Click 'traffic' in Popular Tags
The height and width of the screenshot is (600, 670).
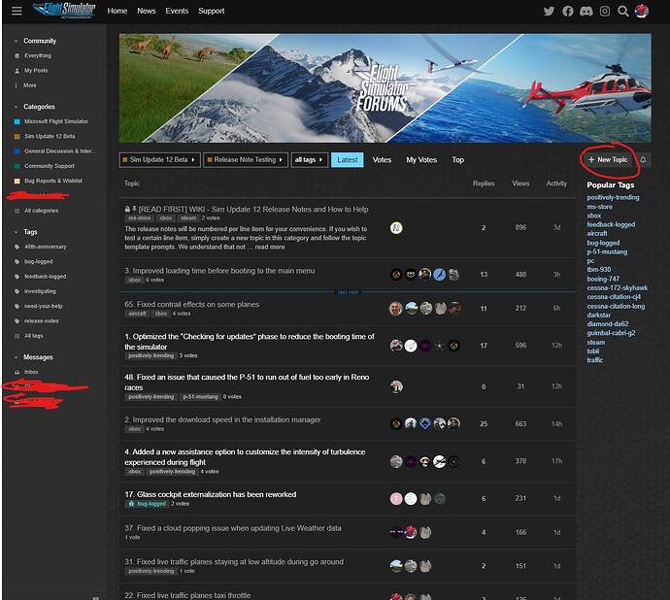point(595,360)
